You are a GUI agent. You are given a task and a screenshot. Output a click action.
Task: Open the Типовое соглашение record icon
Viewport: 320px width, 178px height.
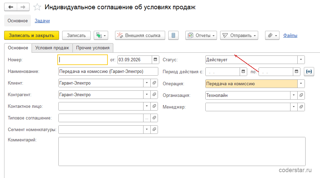pos(154,118)
